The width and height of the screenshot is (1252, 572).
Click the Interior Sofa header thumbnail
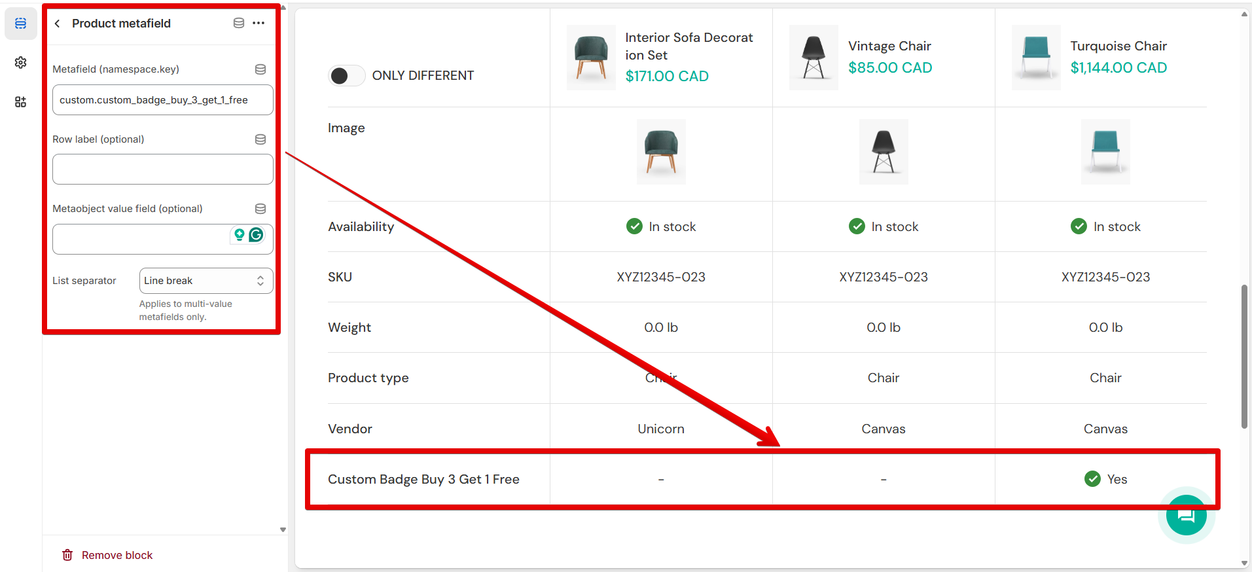coord(591,58)
